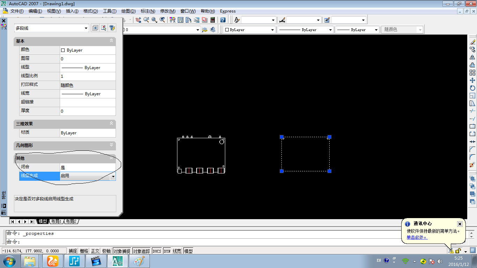This screenshot has height=268, width=477.
Task: Toggle the 线宽 lineweight display
Action: click(x=177, y=251)
